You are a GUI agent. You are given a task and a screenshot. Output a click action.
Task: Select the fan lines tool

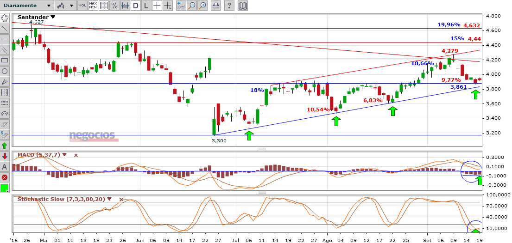click(5, 82)
